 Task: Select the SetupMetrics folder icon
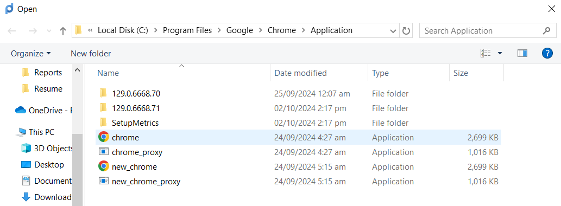coord(103,123)
